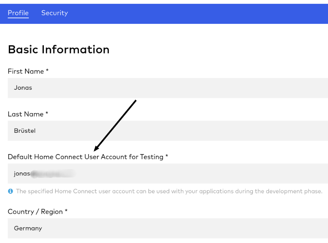
Task: Click the Country / Region label
Action: (x=35, y=212)
